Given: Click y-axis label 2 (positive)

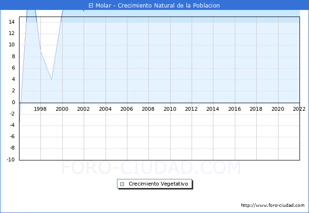Looking at the screenshot, I should pyautogui.click(x=13, y=91).
